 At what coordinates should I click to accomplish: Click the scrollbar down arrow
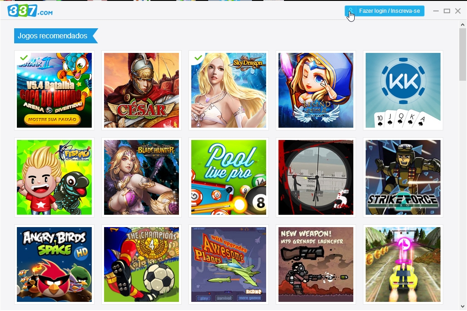(x=462, y=306)
